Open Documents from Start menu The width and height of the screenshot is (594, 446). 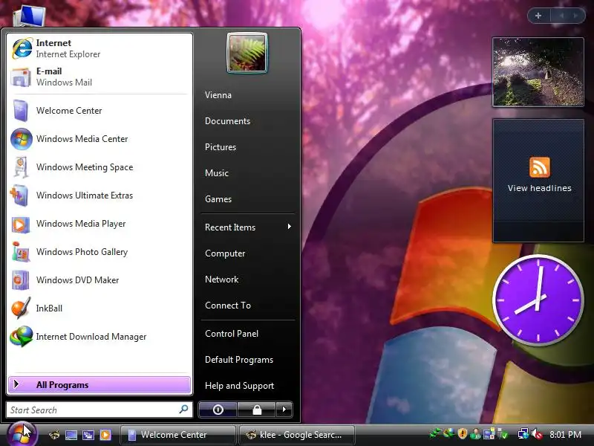click(247, 121)
